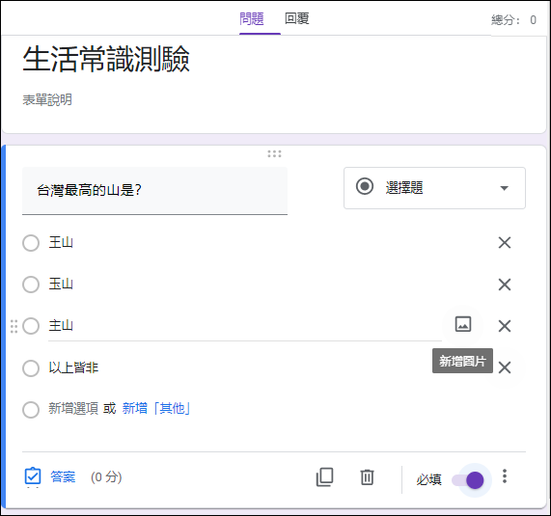551x516 pixels.
Task: Select the 王山 radio button
Action: tap(31, 243)
